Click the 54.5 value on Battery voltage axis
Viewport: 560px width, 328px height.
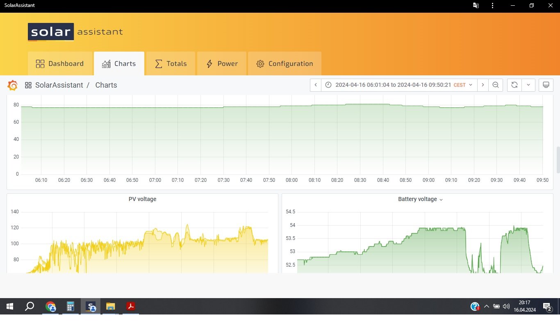[291, 212]
